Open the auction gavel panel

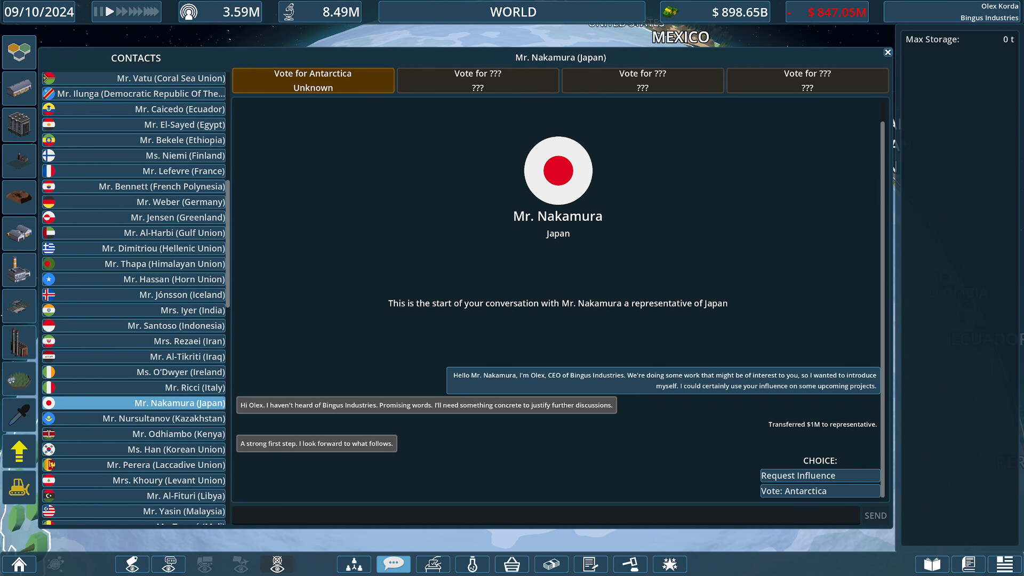click(x=630, y=564)
